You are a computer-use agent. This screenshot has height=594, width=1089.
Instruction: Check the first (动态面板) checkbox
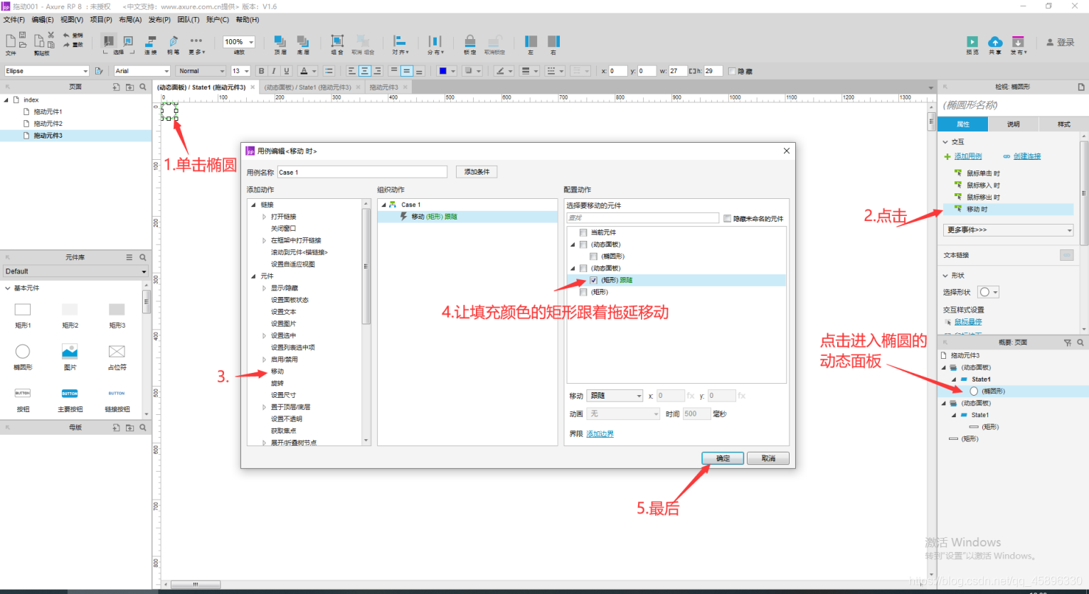point(583,244)
